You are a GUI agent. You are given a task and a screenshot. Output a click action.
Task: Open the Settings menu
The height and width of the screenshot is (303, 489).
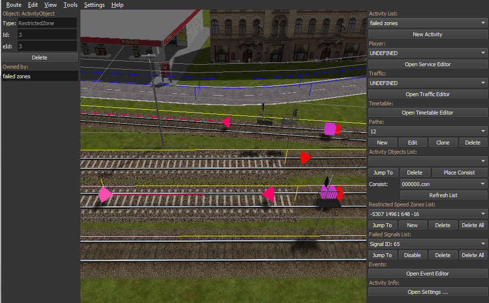[x=94, y=5]
